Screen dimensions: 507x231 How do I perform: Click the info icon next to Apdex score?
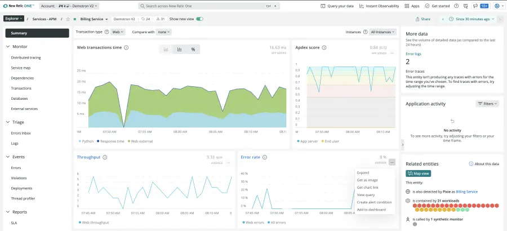click(x=324, y=47)
